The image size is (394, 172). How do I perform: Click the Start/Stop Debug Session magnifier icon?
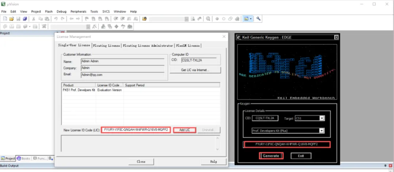click(208, 19)
